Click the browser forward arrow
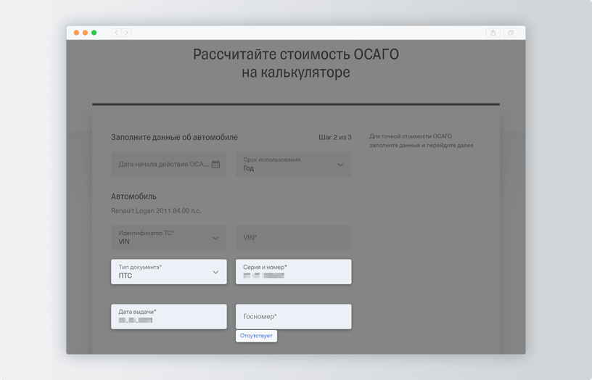This screenshot has width=592, height=380. coord(126,33)
